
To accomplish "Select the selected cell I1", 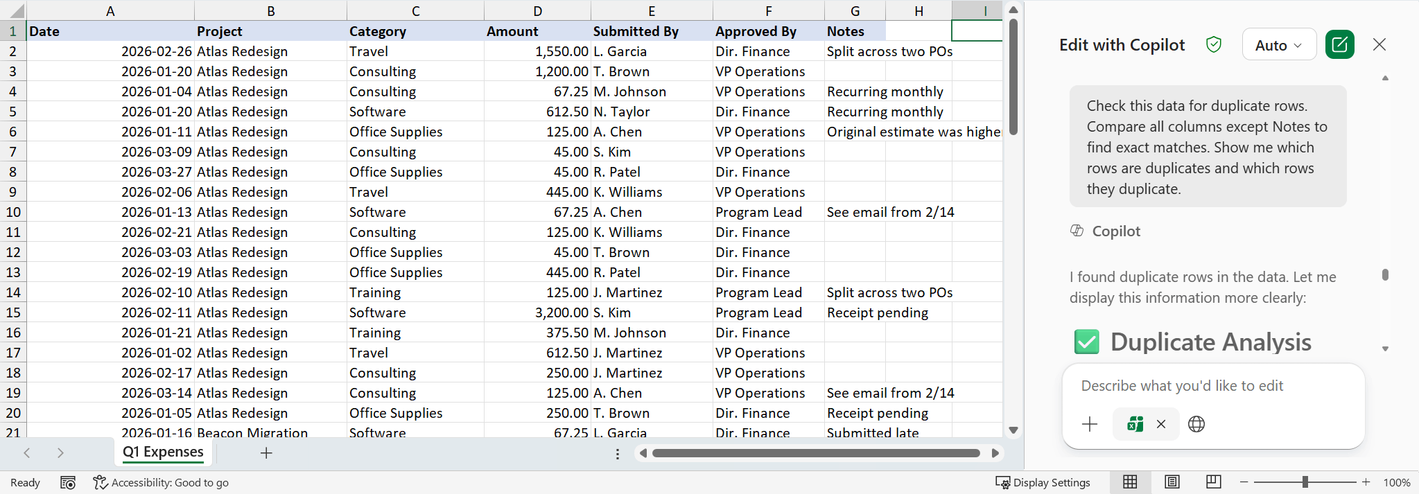I will coord(977,31).
